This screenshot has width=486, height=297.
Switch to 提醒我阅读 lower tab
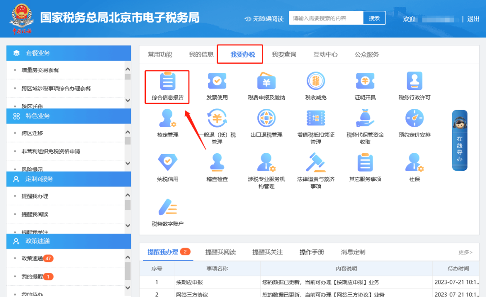[220, 252]
